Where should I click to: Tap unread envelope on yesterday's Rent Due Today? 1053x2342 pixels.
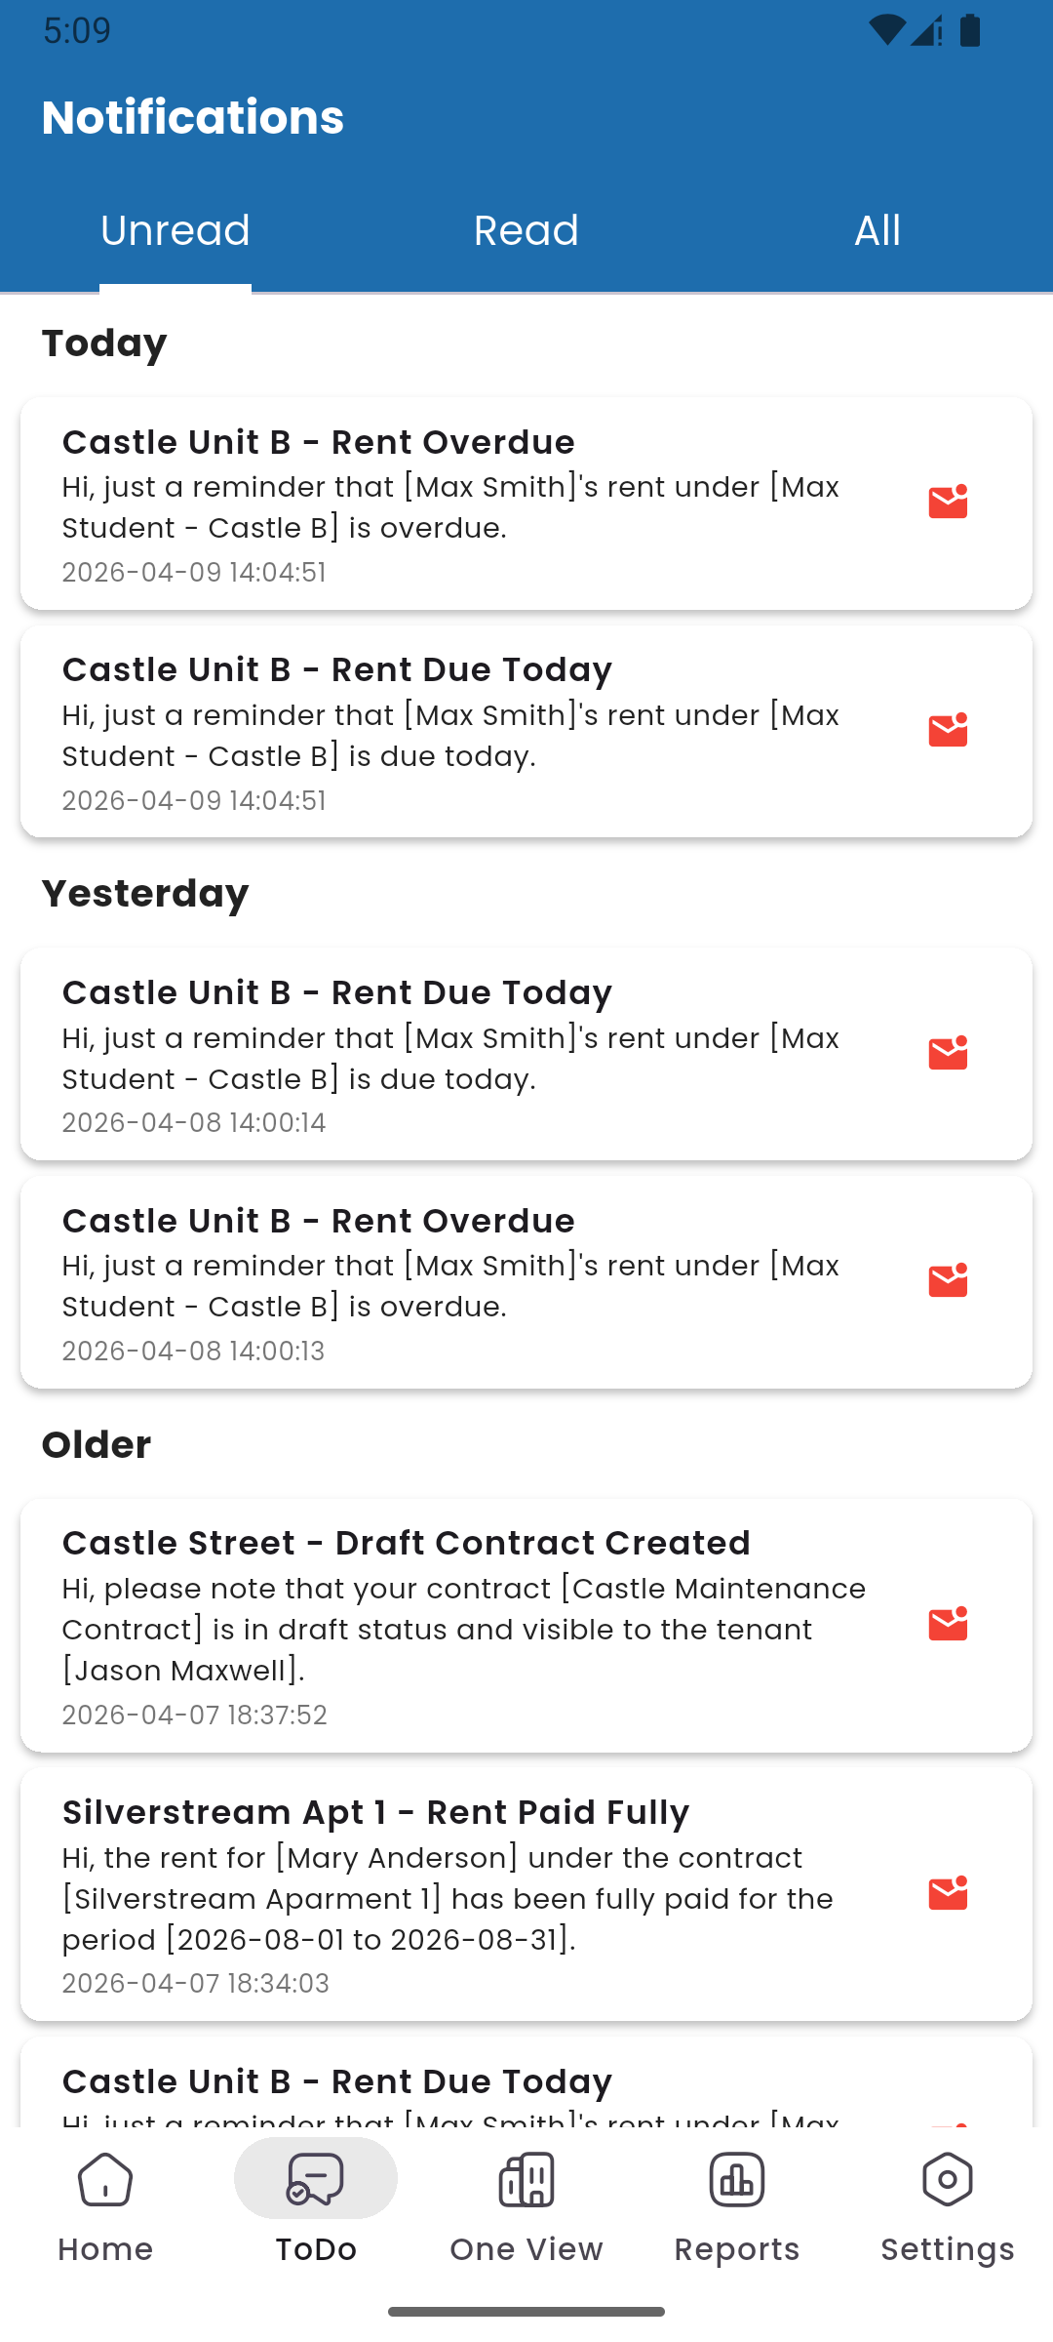[948, 1053]
